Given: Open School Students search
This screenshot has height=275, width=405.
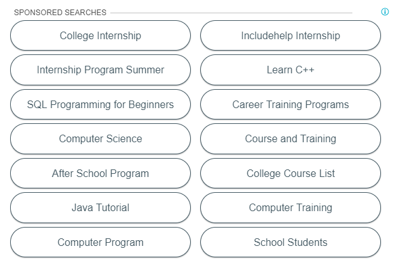Looking at the screenshot, I should [x=290, y=242].
